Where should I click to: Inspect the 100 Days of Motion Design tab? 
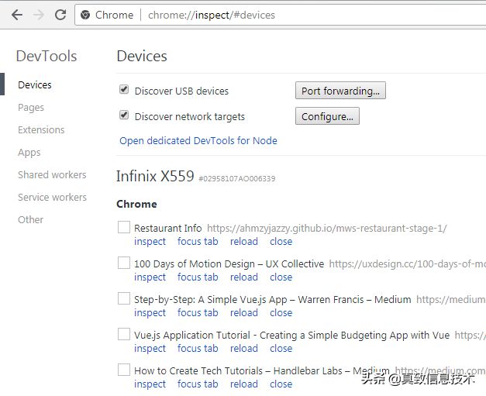tap(150, 277)
